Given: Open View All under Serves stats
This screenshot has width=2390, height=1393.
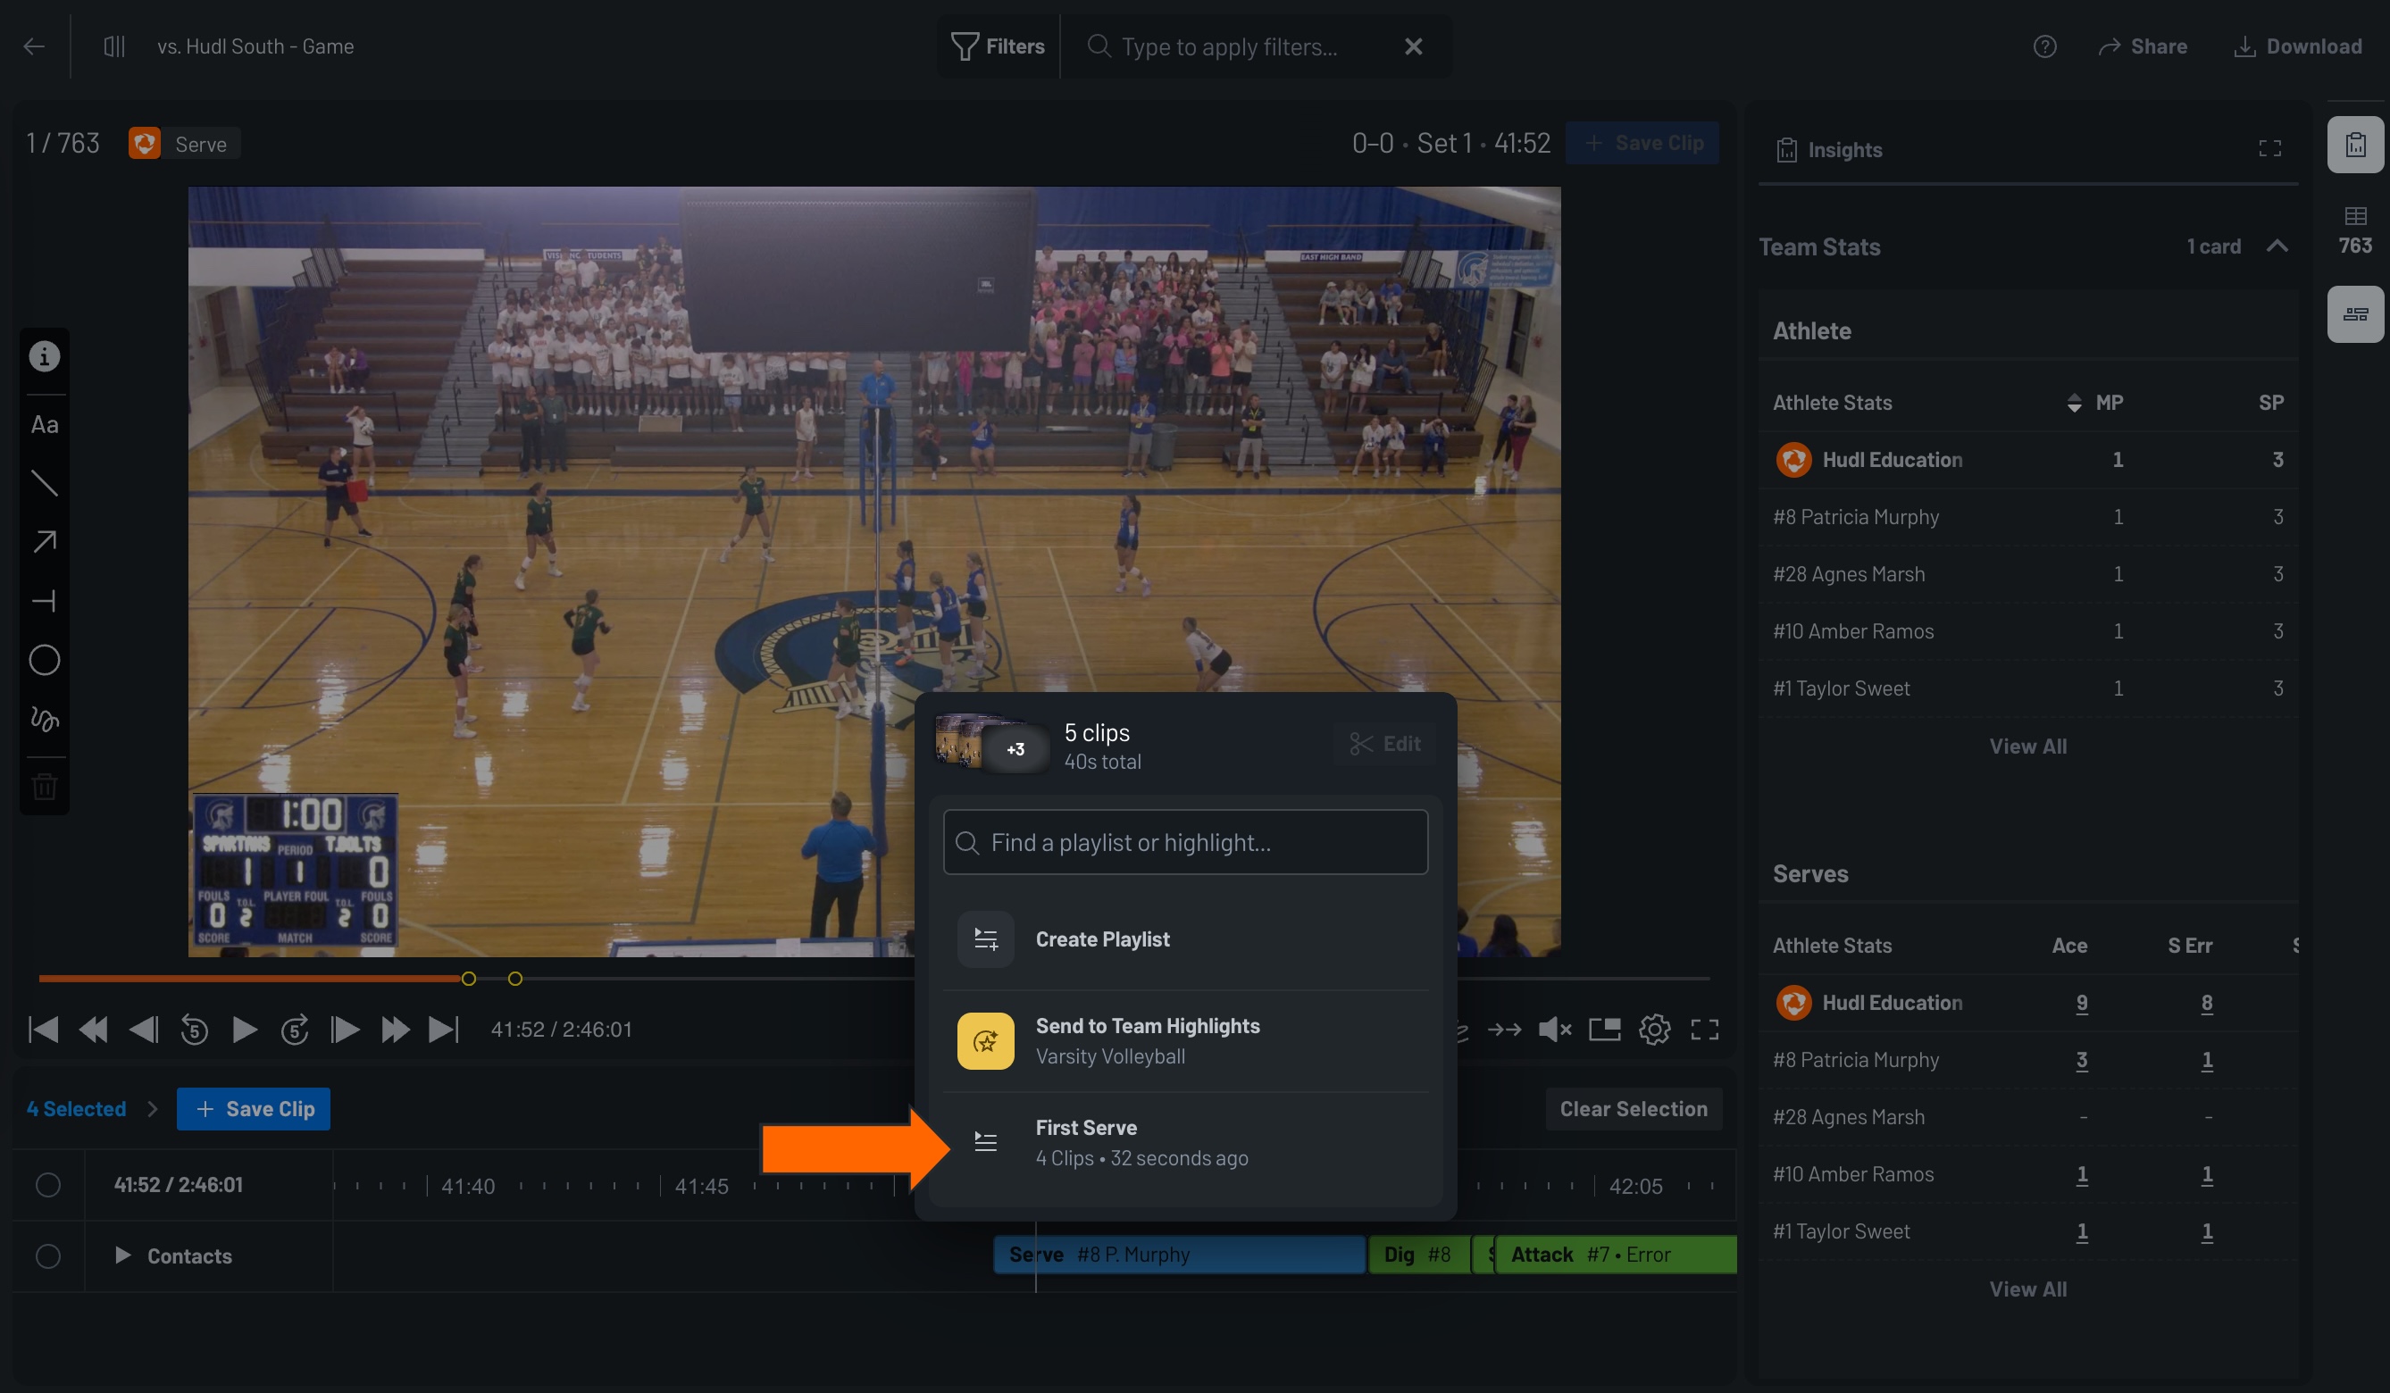Looking at the screenshot, I should click(x=2027, y=1288).
